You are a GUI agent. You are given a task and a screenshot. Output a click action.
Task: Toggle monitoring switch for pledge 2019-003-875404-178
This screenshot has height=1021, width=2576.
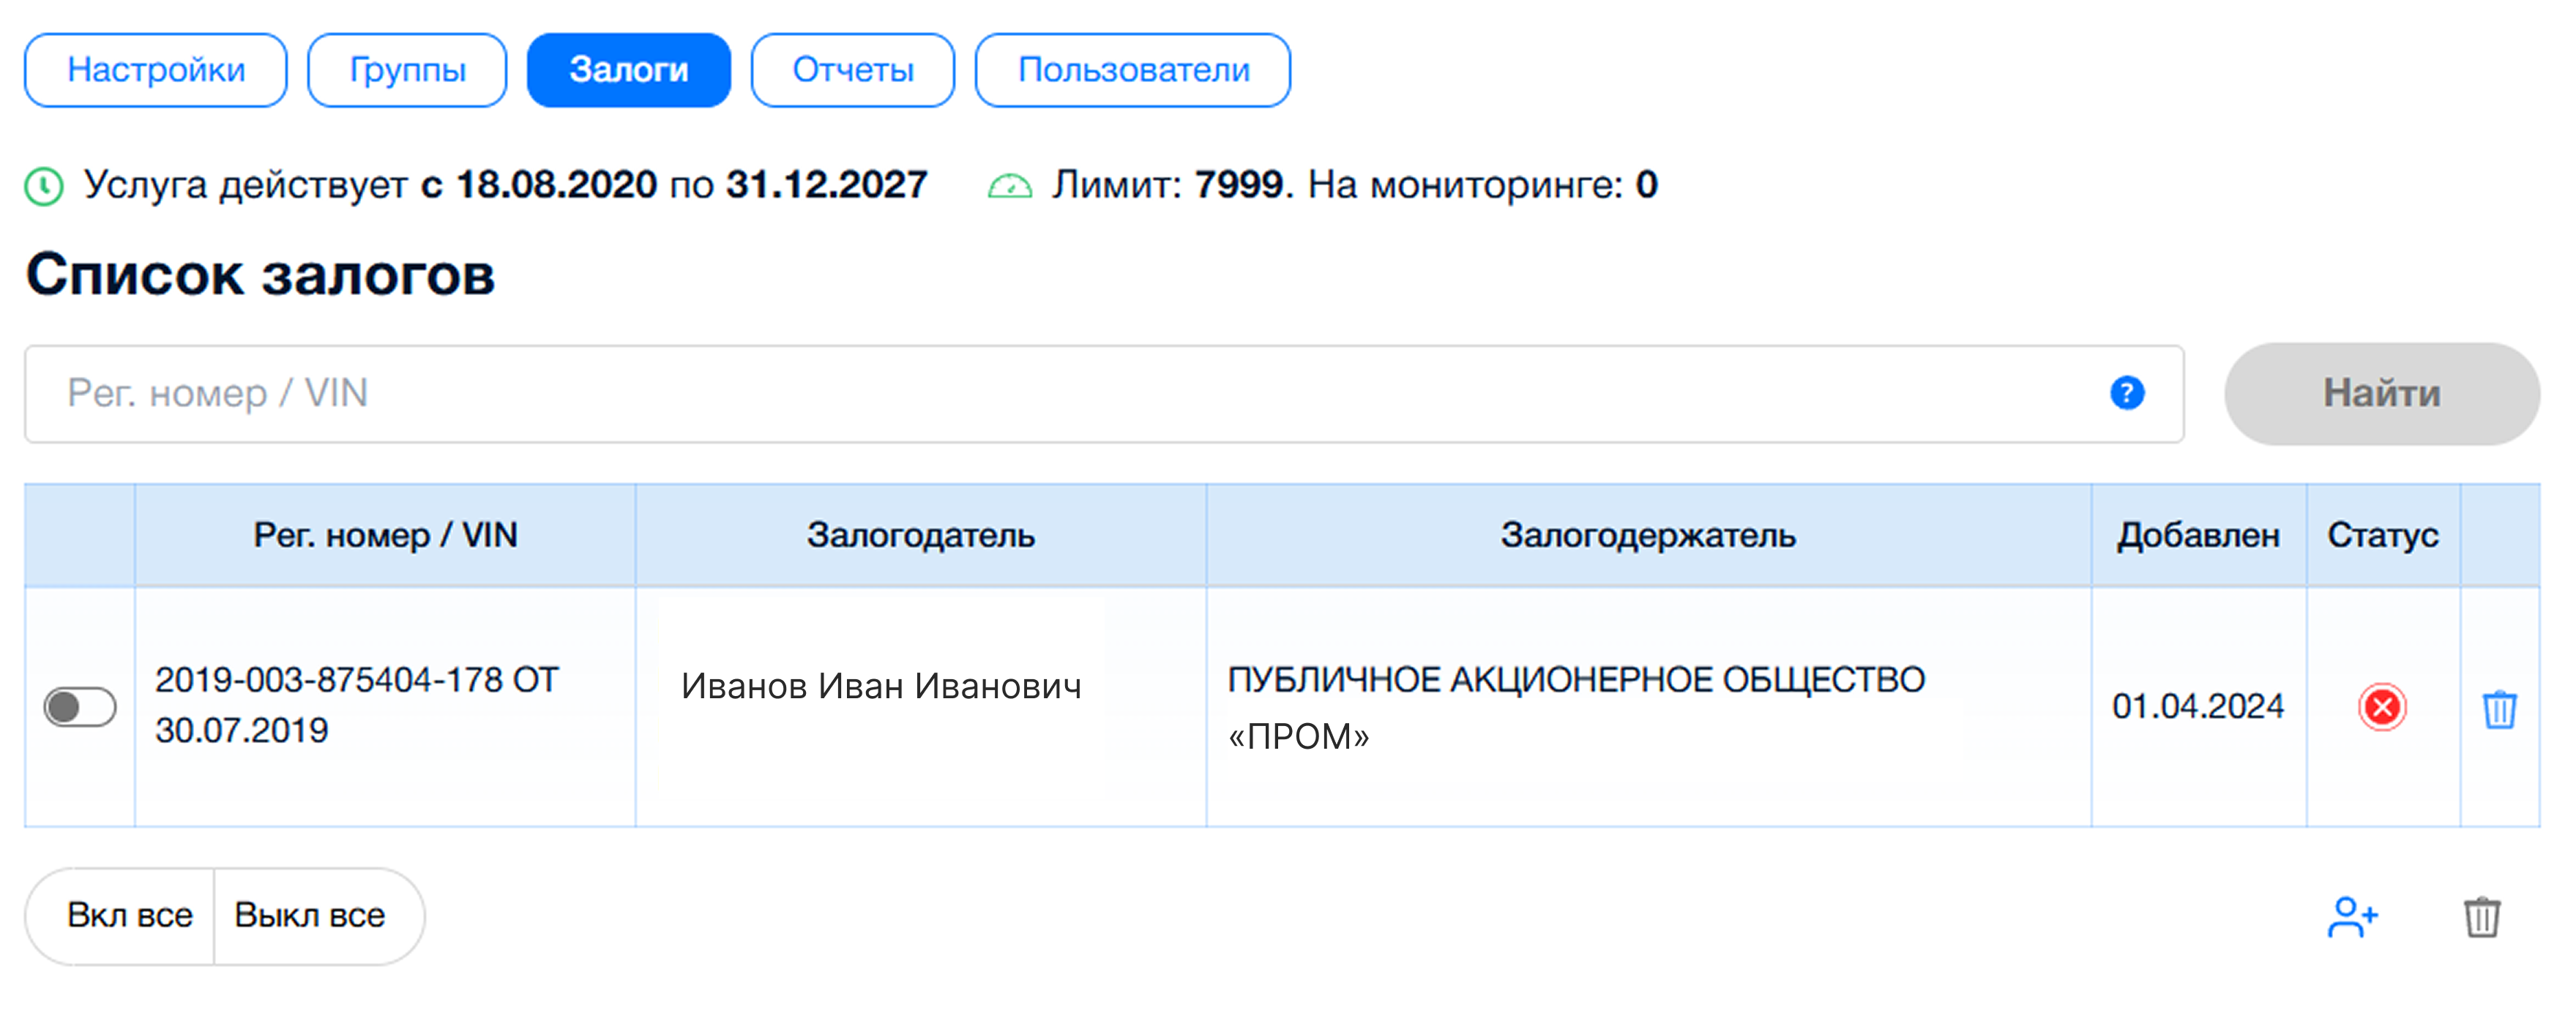click(80, 707)
